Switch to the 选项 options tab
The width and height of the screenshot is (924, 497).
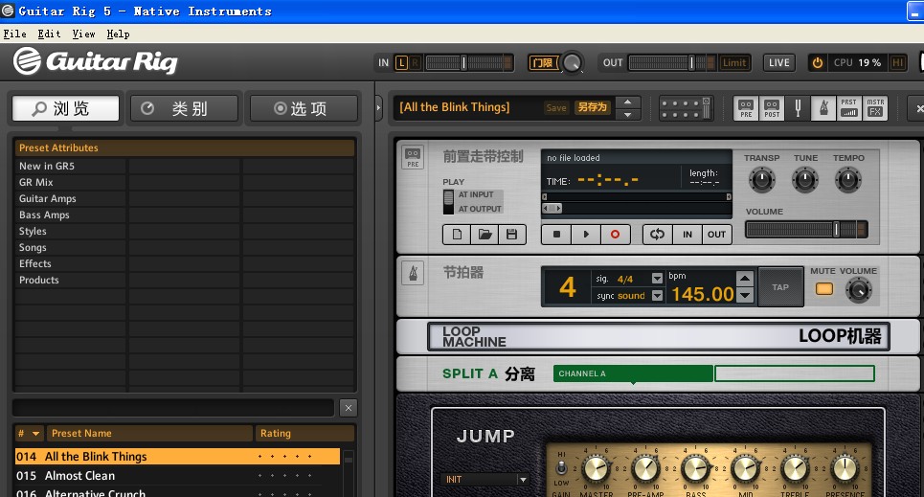tap(304, 108)
